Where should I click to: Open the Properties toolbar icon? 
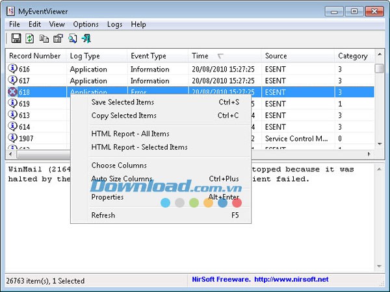(58, 38)
